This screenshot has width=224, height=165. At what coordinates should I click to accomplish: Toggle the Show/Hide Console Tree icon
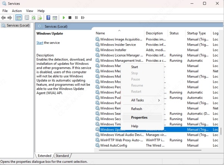[19, 18]
